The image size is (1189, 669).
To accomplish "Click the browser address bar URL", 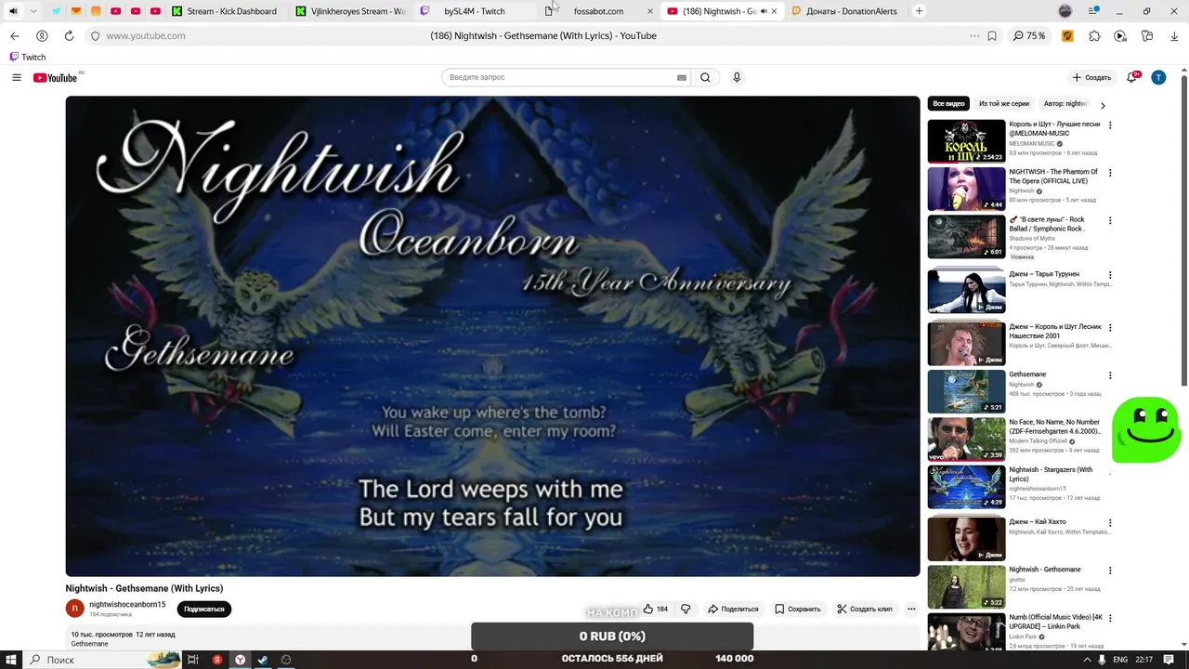I will click(146, 35).
